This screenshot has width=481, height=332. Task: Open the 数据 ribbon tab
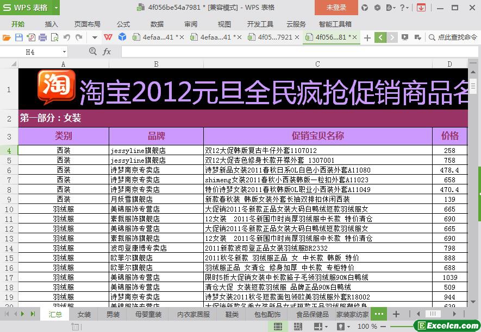pyautogui.click(x=157, y=24)
